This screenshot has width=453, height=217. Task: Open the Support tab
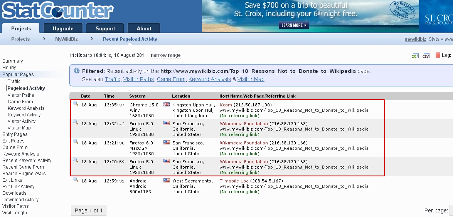point(105,28)
